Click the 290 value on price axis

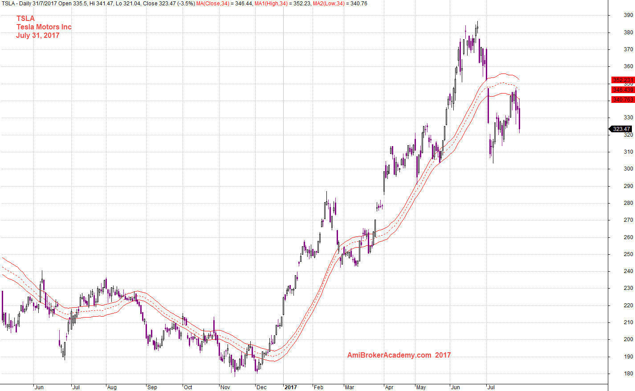pyautogui.click(x=628, y=186)
